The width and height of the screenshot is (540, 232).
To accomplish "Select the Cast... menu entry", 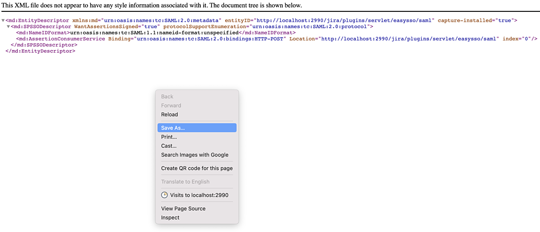I will pyautogui.click(x=197, y=146).
